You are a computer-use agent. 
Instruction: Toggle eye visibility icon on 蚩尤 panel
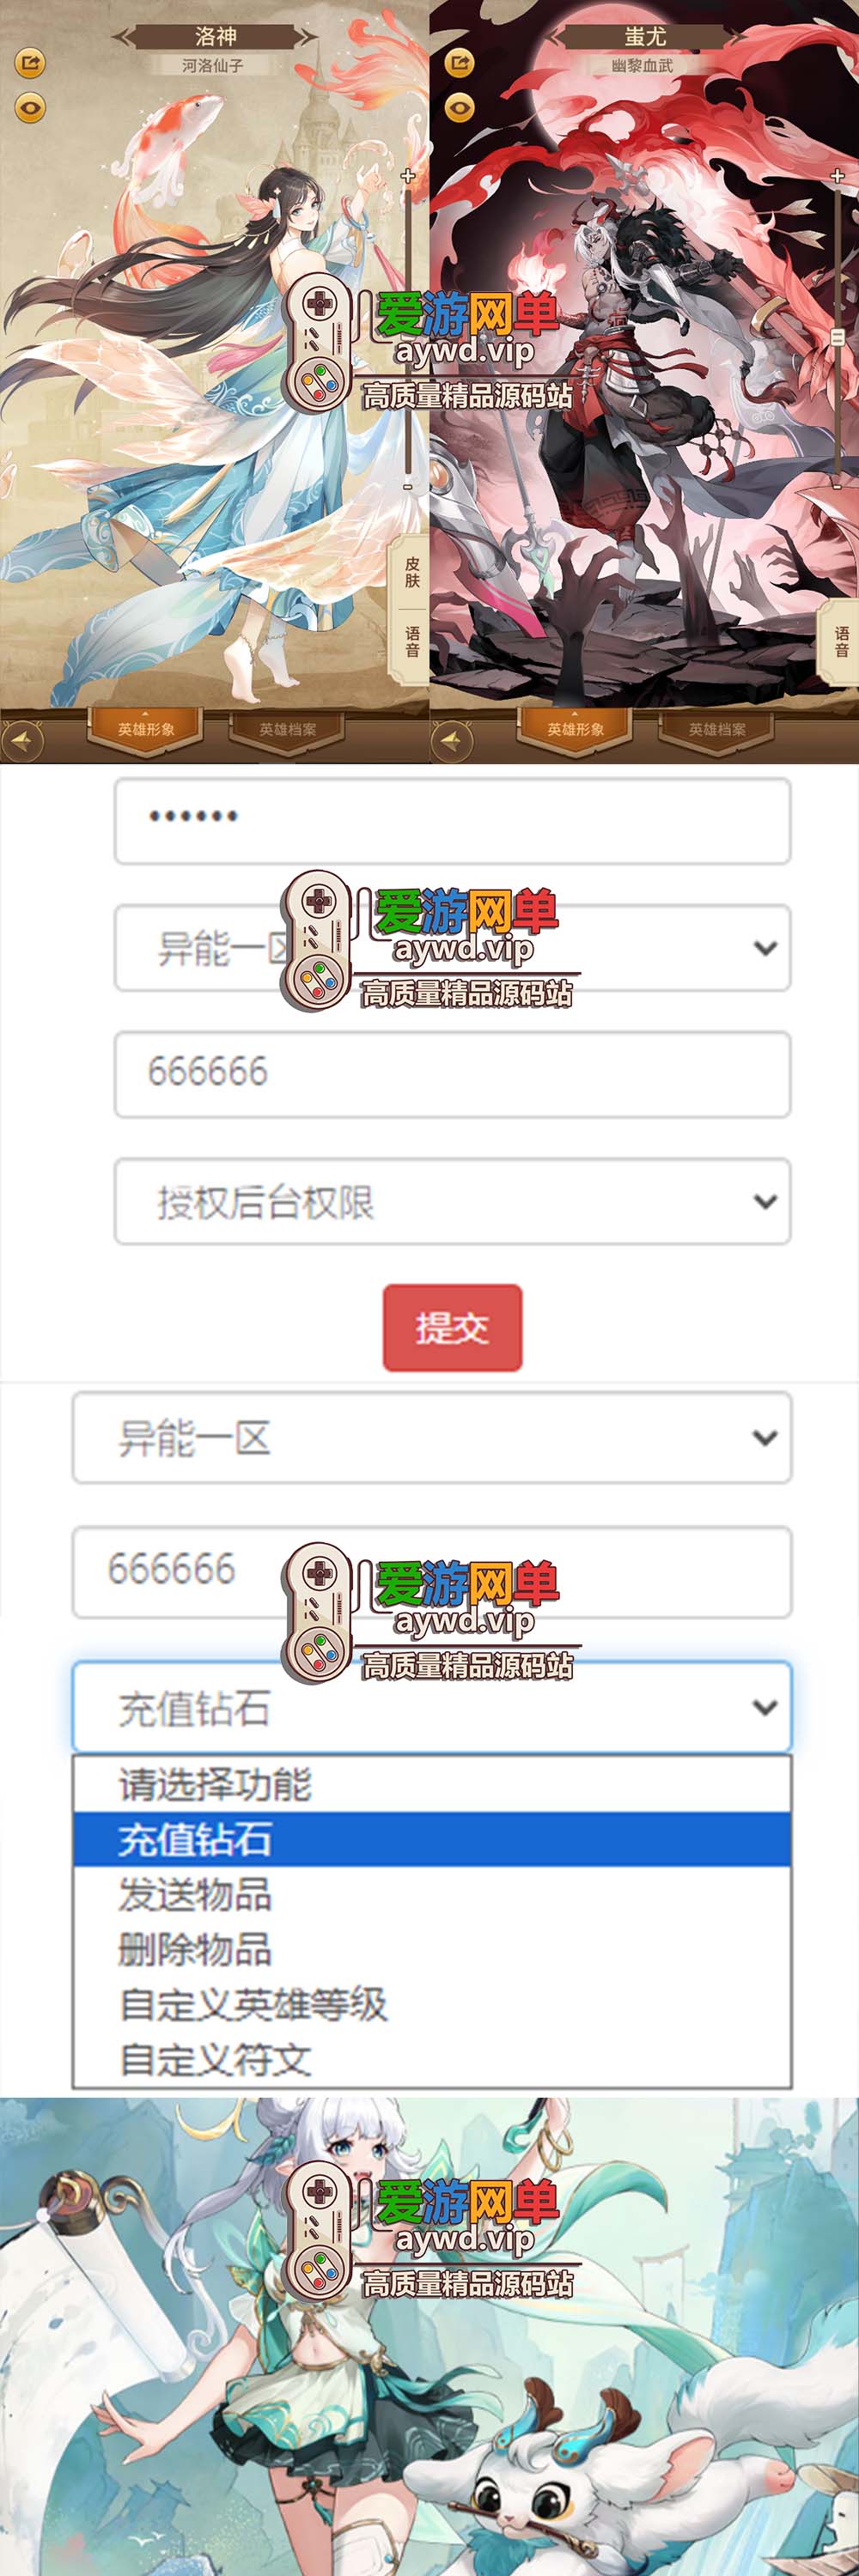click(x=459, y=107)
